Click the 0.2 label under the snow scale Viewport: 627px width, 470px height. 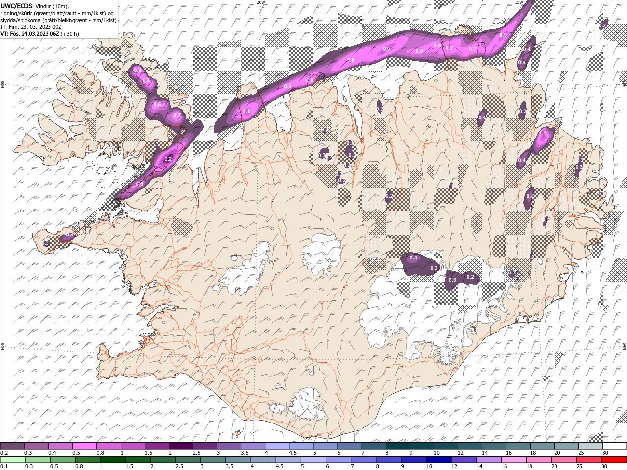(x=3, y=453)
